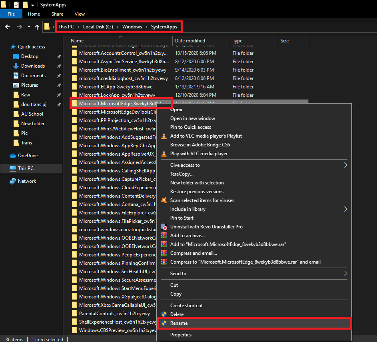Click the back navigation arrow
The image size is (377, 342).
8,26
